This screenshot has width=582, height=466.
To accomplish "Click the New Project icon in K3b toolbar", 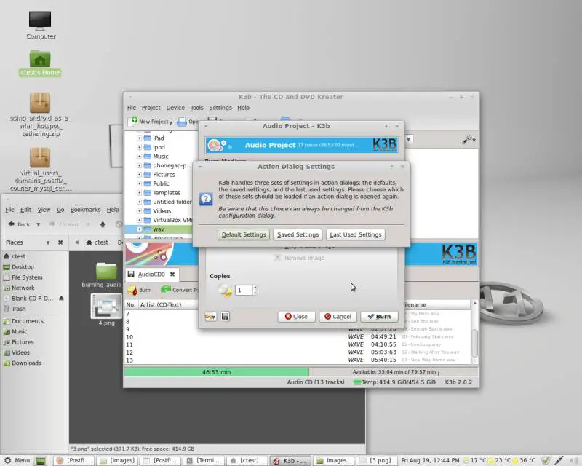I will pos(134,121).
